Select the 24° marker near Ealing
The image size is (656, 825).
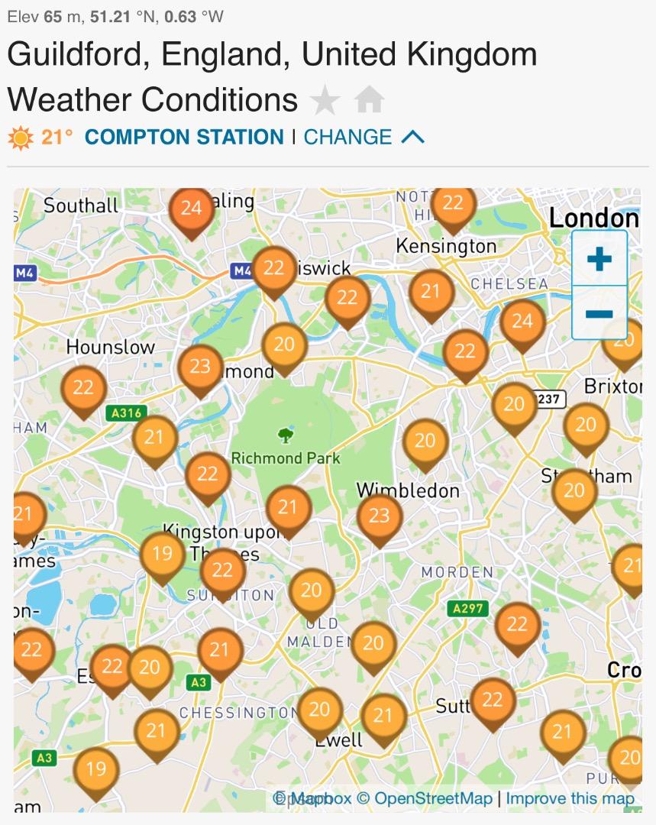pyautogui.click(x=192, y=212)
